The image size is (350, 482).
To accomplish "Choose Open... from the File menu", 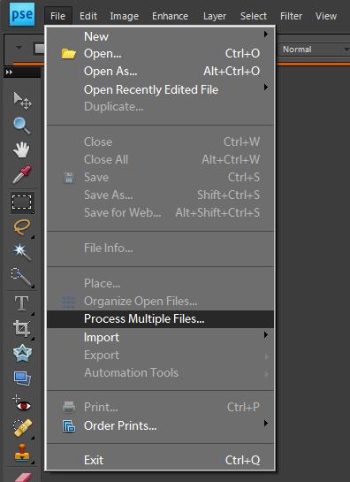I will coord(160,54).
